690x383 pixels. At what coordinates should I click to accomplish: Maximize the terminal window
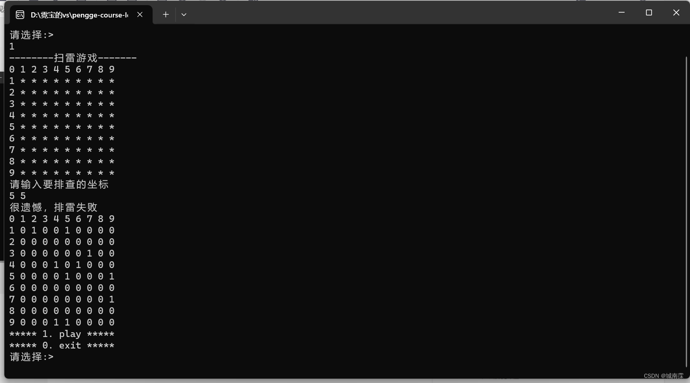649,13
